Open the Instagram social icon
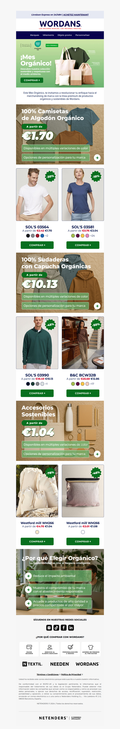Viewport: 120px width, 729px height. [49, 628]
